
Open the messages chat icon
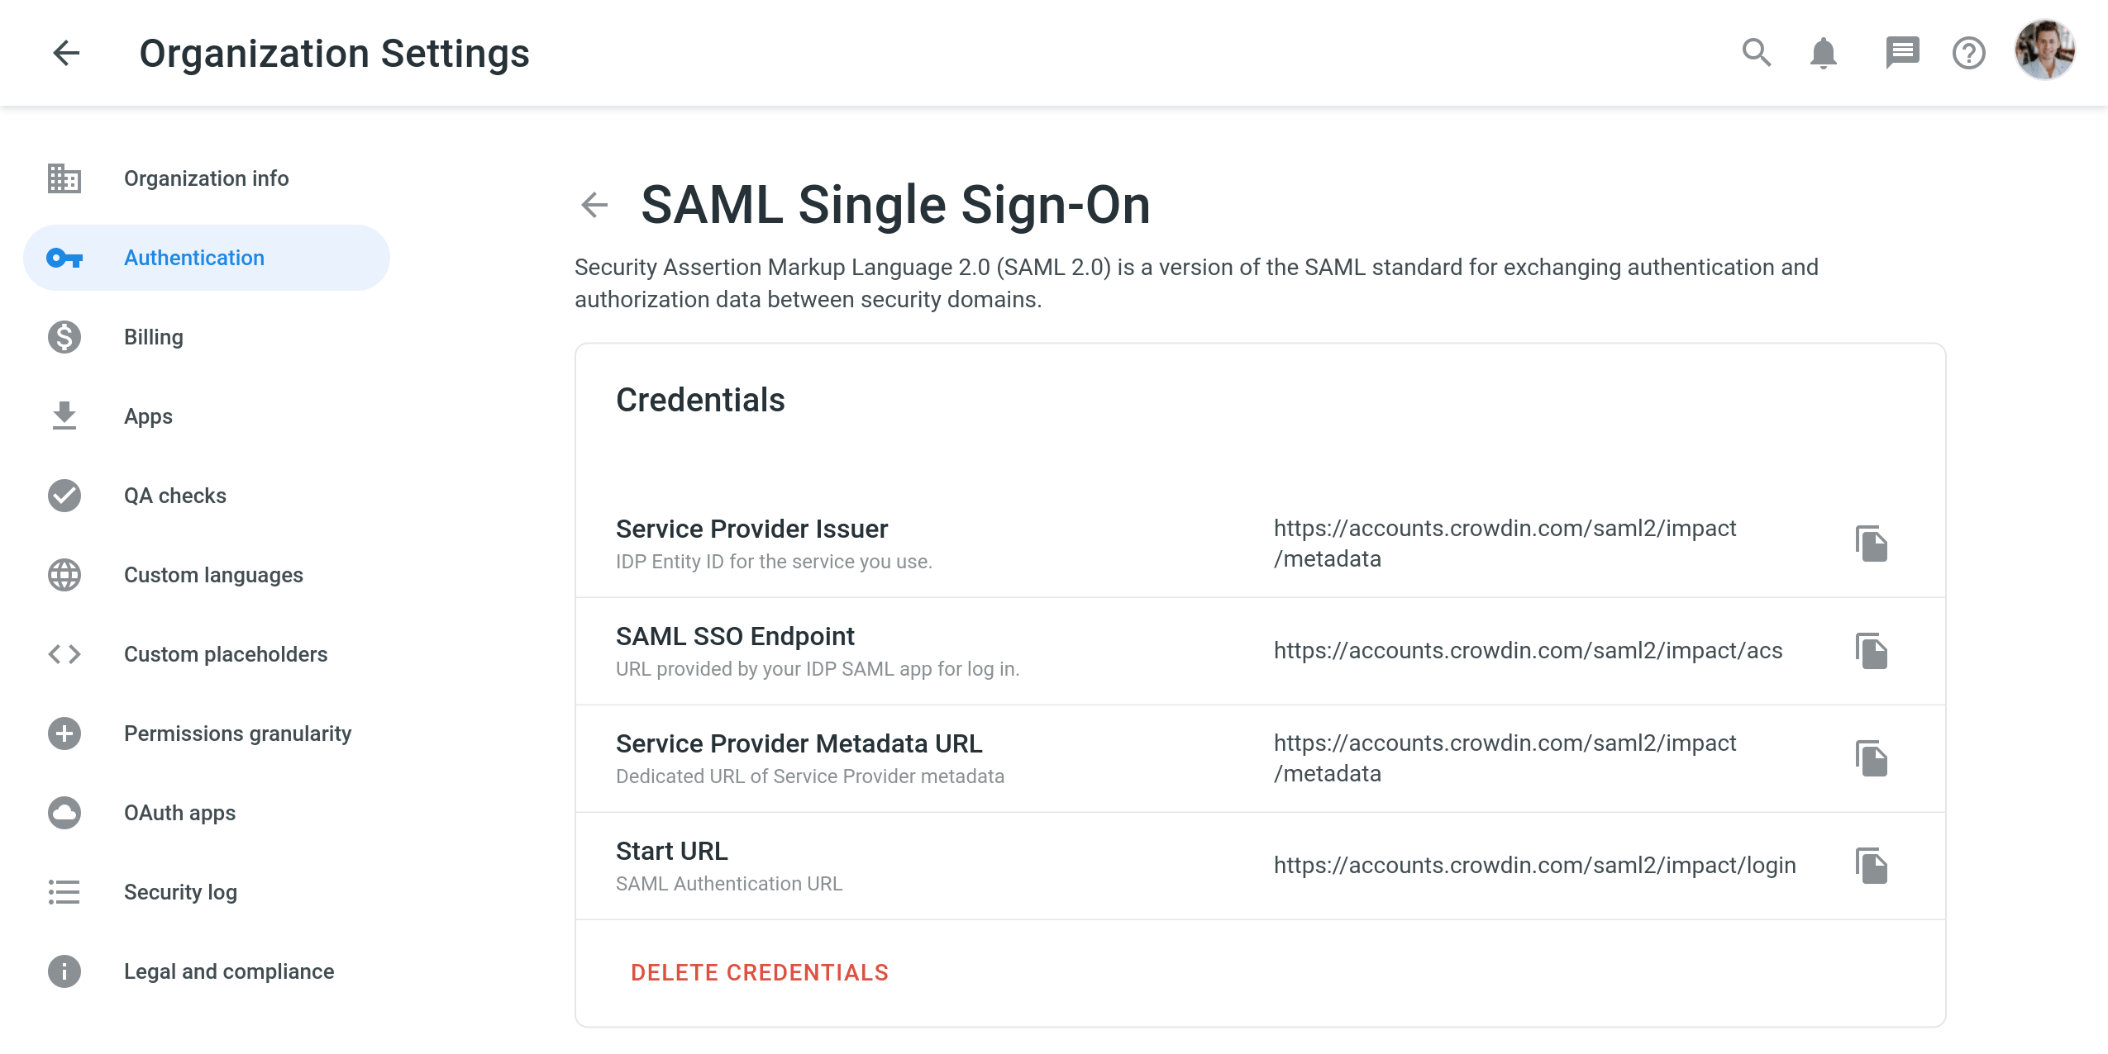click(x=1901, y=53)
